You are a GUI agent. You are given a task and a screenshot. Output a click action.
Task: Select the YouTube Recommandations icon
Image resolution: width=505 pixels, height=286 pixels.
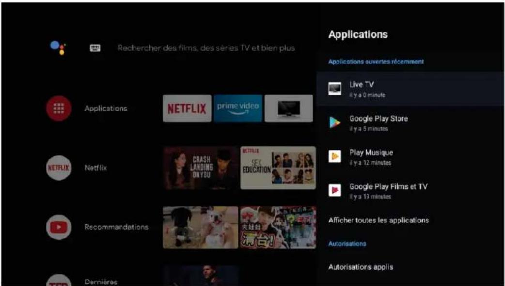pyautogui.click(x=59, y=227)
